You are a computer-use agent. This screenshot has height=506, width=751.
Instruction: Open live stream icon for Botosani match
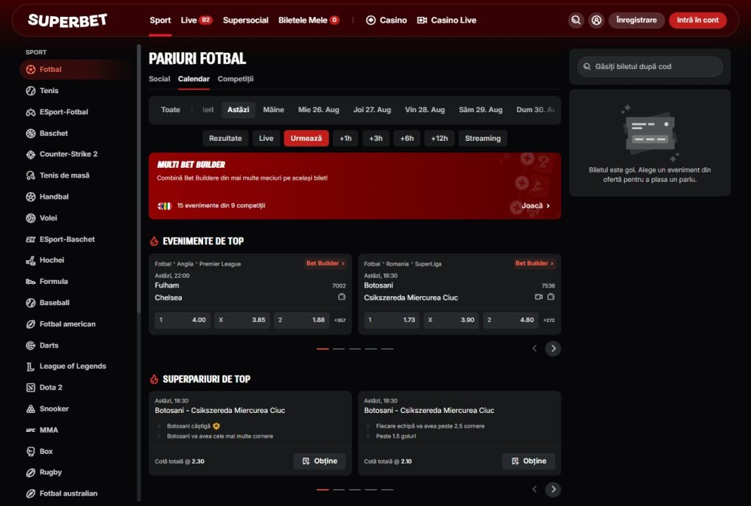point(538,297)
